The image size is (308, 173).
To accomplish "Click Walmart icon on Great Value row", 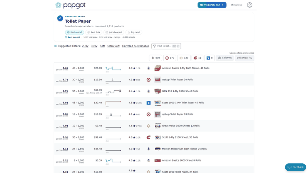I will click(x=149, y=126).
